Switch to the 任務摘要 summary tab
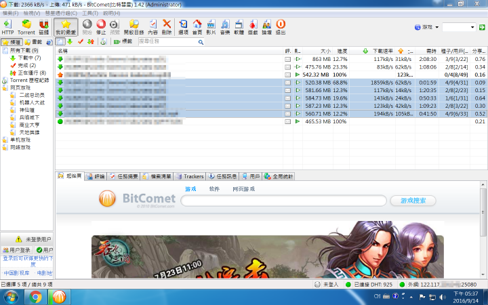Viewport: 488px width, 305px height. pos(123,176)
